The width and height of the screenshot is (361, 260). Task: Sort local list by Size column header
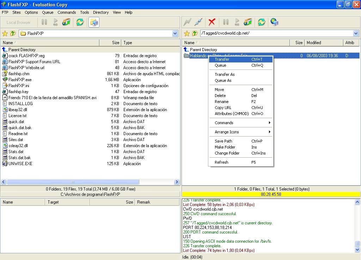point(110,43)
